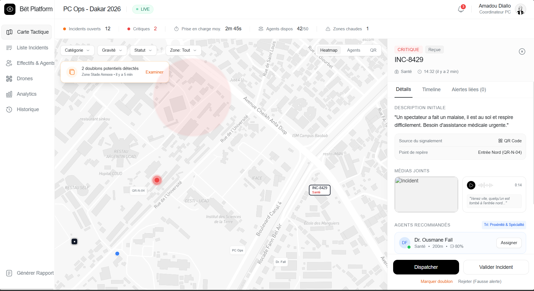
Task: Toggle the Agents map layer
Action: pos(354,50)
